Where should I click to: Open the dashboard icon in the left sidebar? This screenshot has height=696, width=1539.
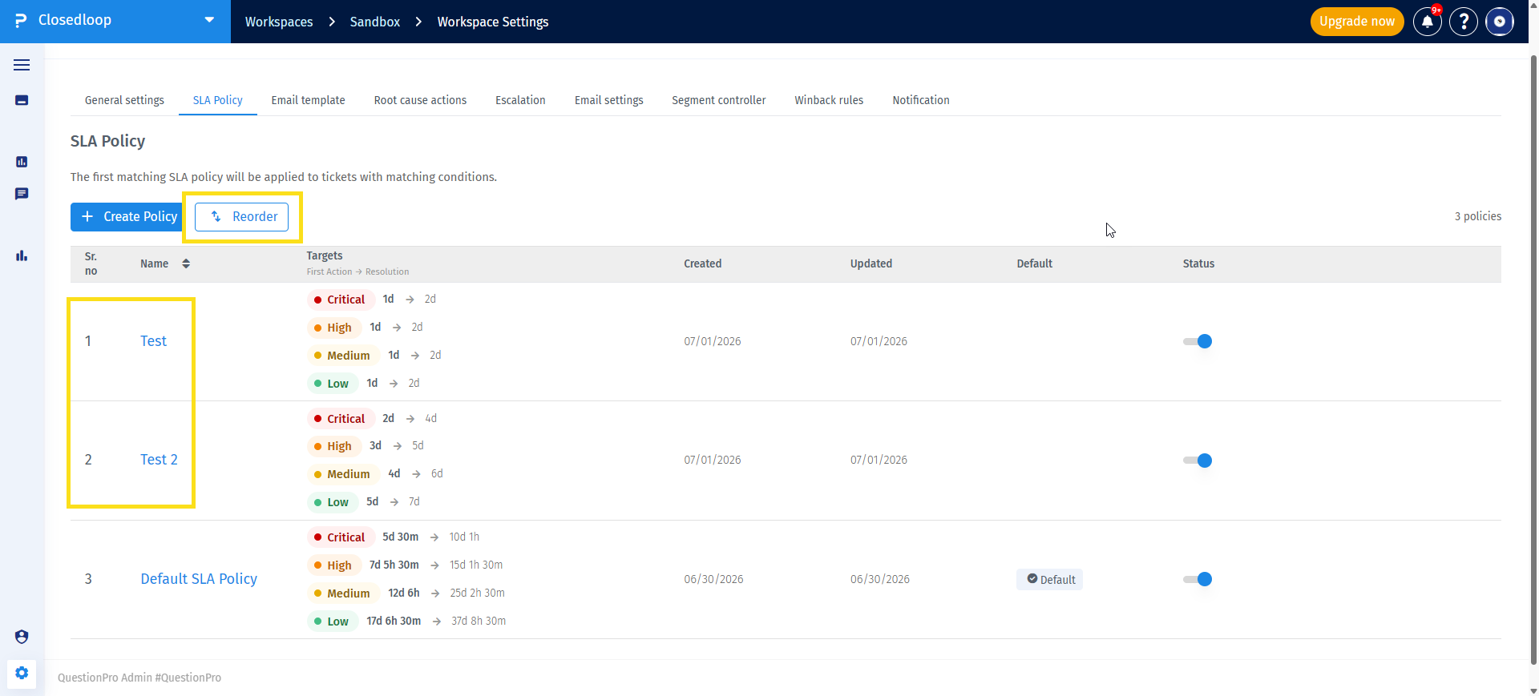point(22,162)
